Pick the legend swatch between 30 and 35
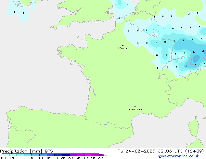This screenshot has width=206, height=159. (x=73, y=155)
